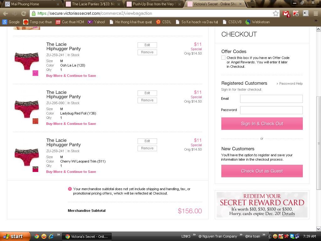This screenshot has height=241, width=321.
Task: Go back with browser back arrow
Action: [x=6, y=13]
